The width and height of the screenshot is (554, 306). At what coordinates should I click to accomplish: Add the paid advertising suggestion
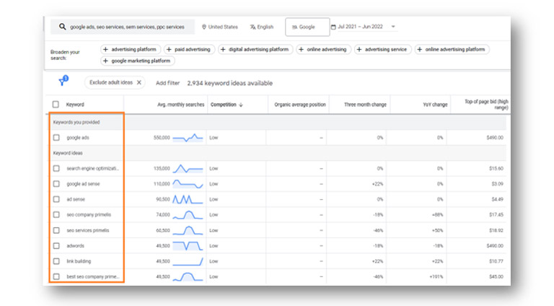pyautogui.click(x=189, y=50)
